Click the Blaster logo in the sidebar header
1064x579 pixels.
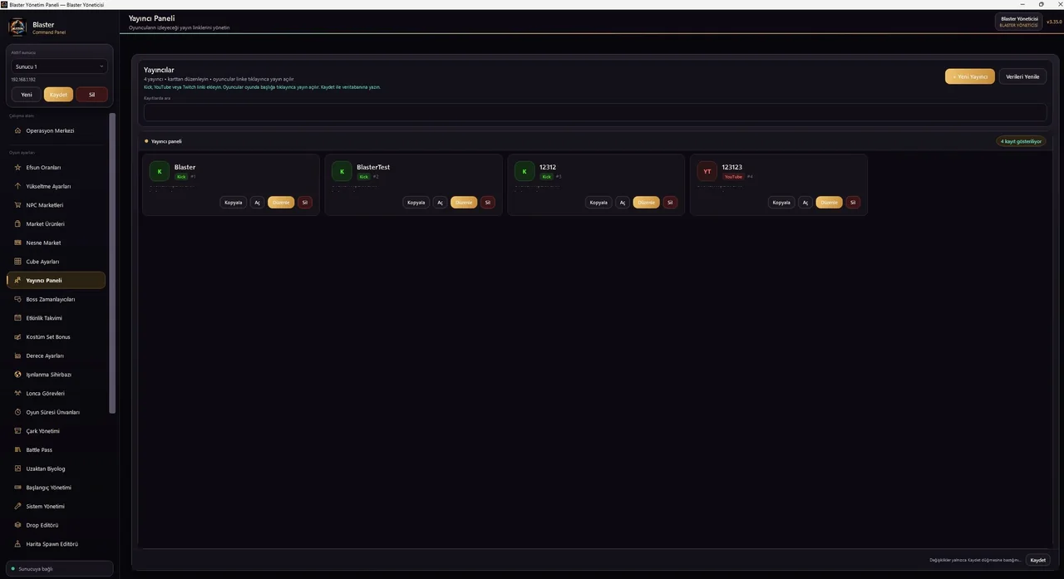pos(17,27)
